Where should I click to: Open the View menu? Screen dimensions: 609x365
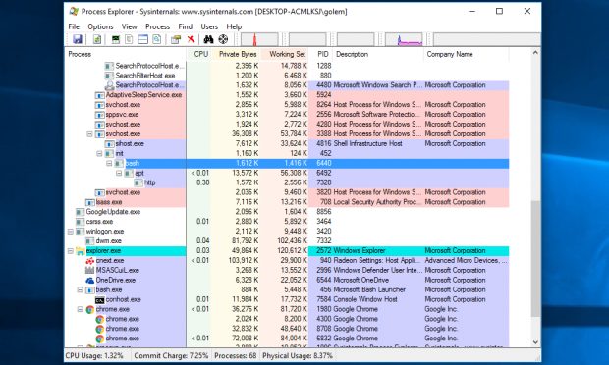tap(130, 26)
